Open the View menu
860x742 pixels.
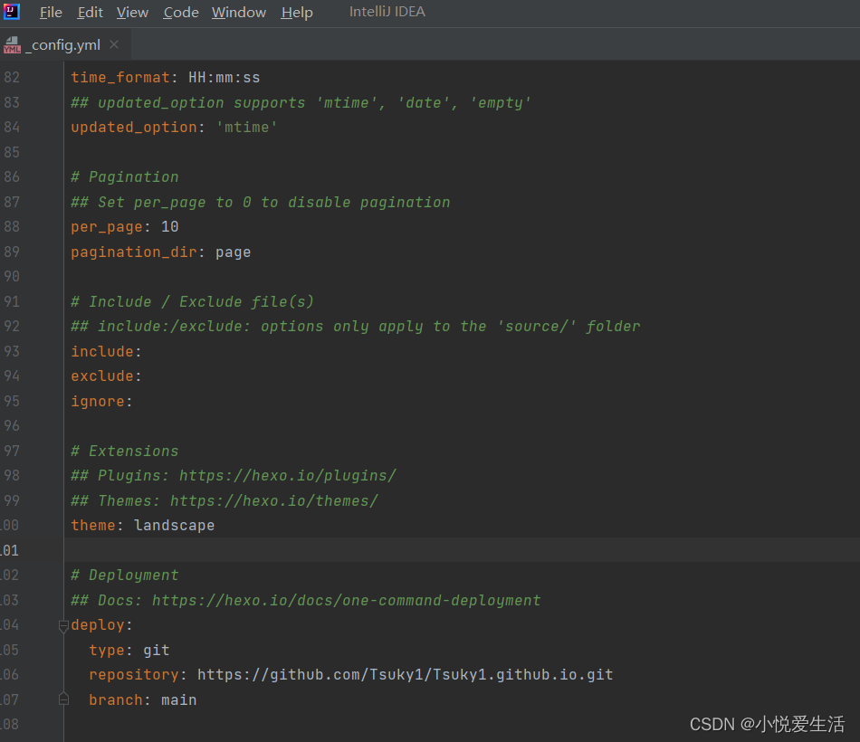coord(132,12)
